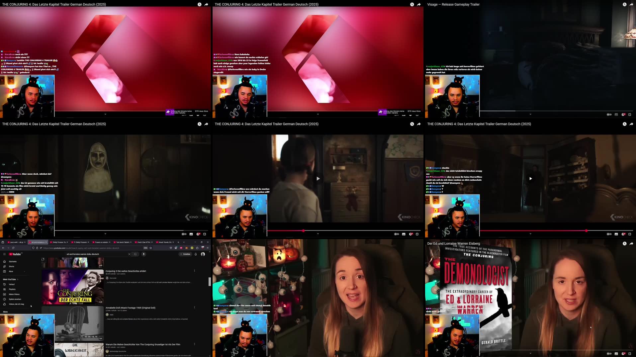The image size is (636, 357).
Task: Click YouTube search magnifier button in browser
Action: click(135, 254)
